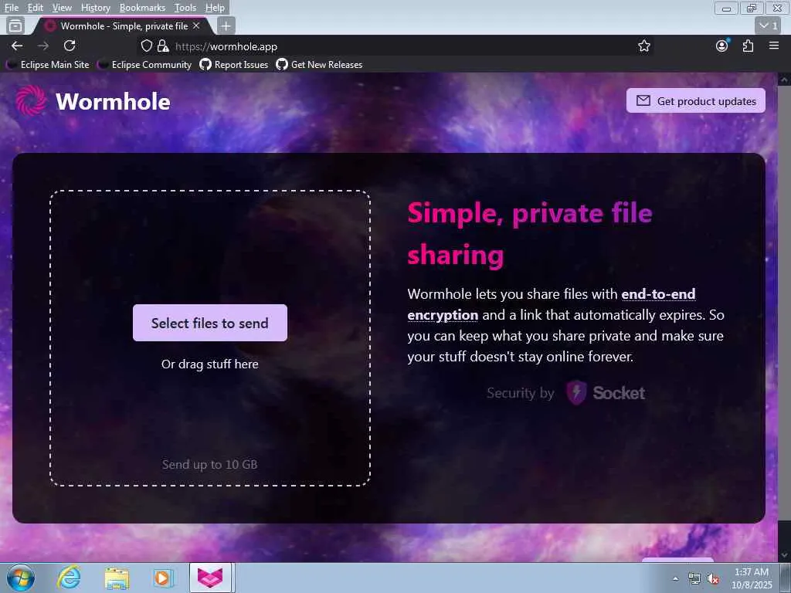Open the Firefox View icon left of the Wormhole tab
Image resolution: width=791 pixels, height=593 pixels.
[x=15, y=25]
